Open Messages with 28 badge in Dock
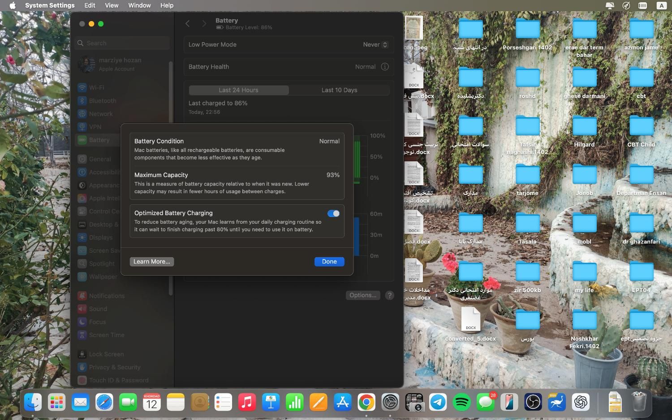Viewport: 672px width, 420px height. 486,402
